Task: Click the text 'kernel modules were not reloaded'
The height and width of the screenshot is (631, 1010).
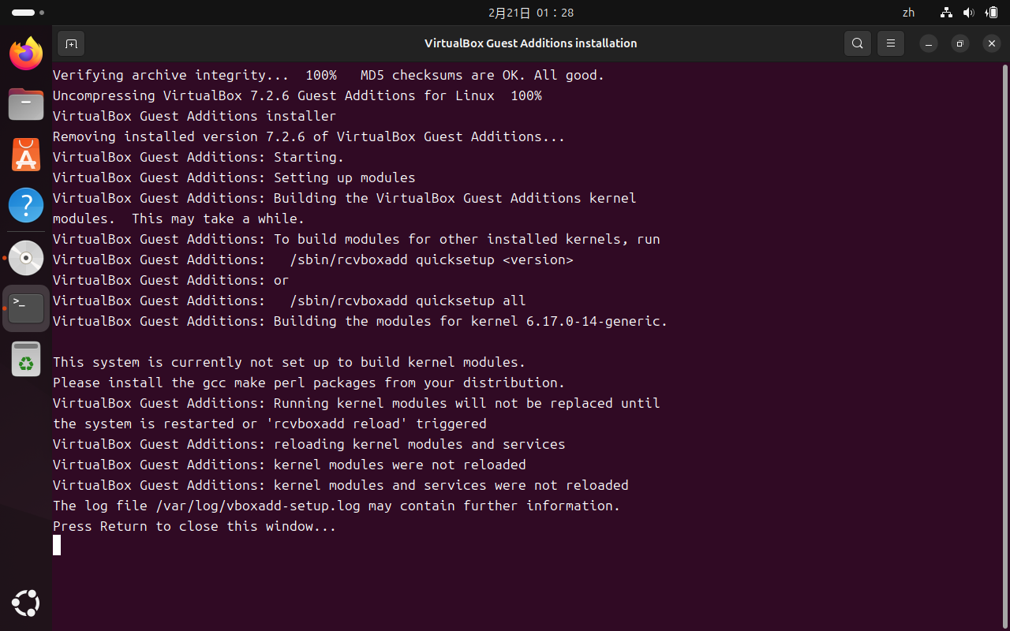Action: [400, 465]
